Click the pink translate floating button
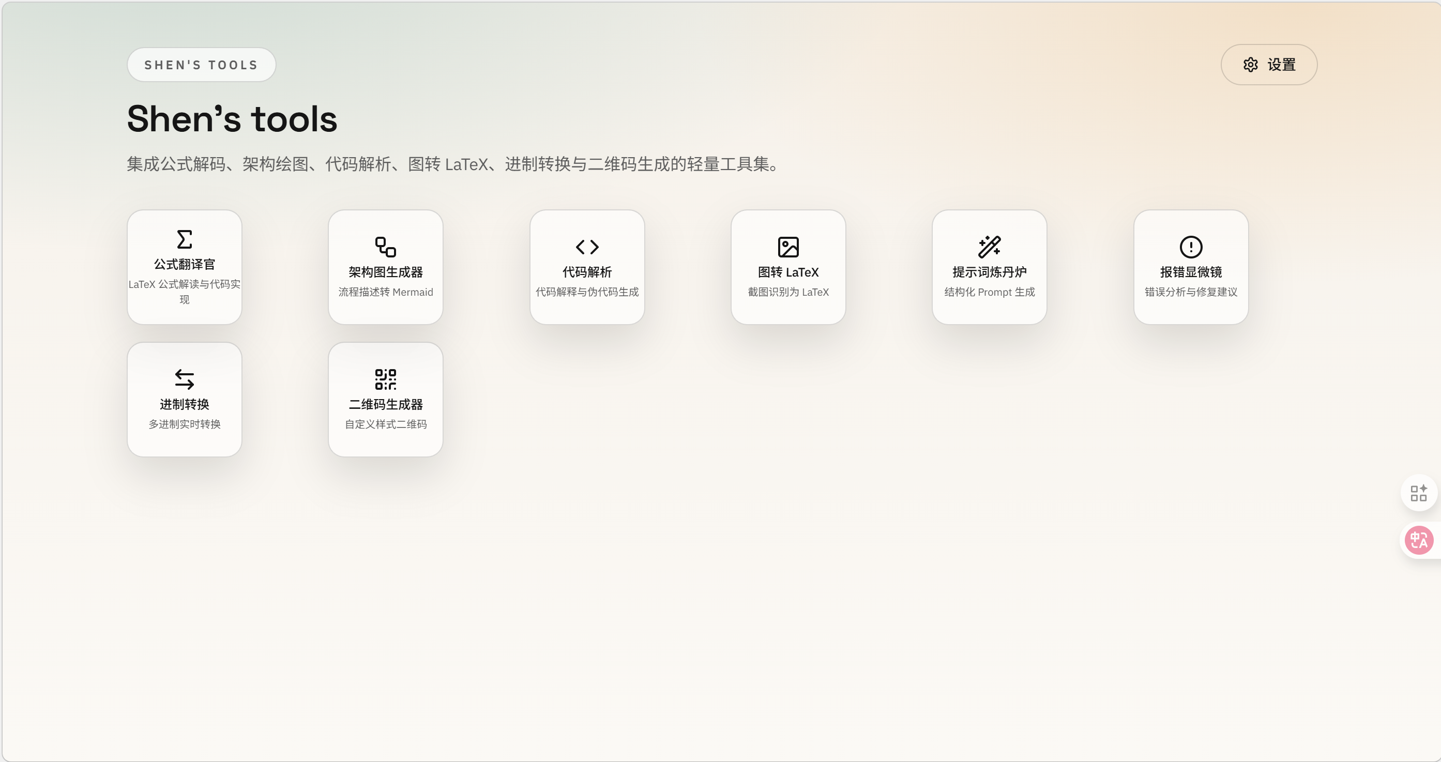Viewport: 1441px width, 762px height. click(x=1419, y=540)
